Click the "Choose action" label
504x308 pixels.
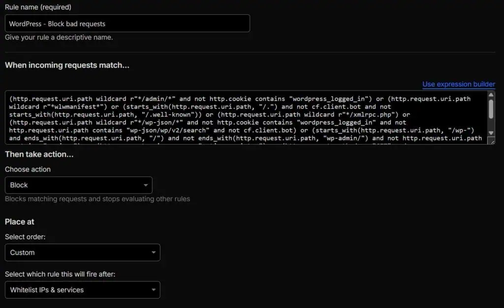(x=28, y=169)
